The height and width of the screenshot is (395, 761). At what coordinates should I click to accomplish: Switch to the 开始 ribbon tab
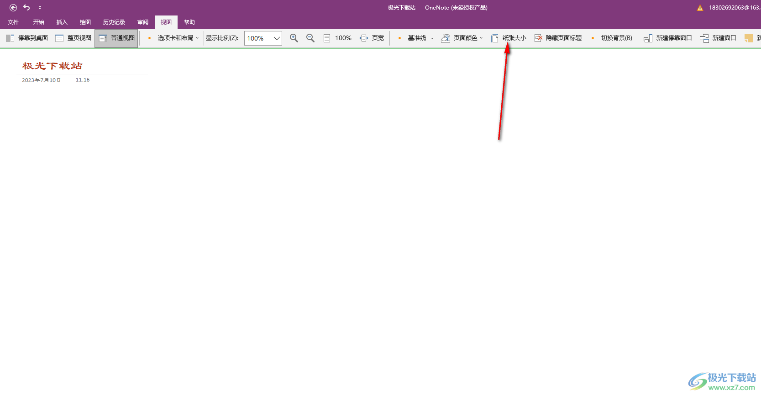[38, 22]
